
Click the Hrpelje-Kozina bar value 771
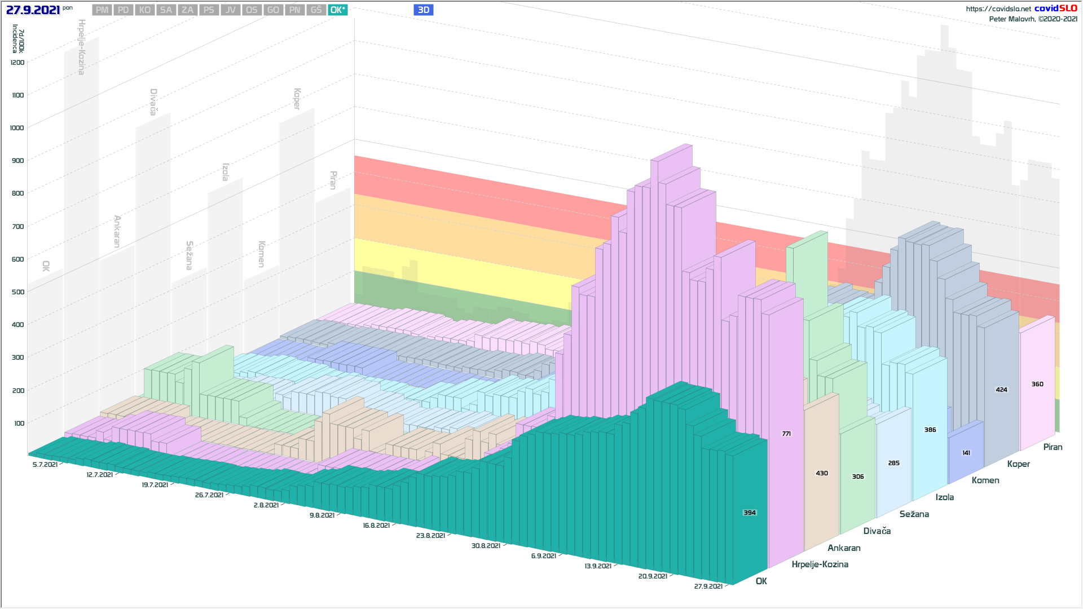point(786,434)
